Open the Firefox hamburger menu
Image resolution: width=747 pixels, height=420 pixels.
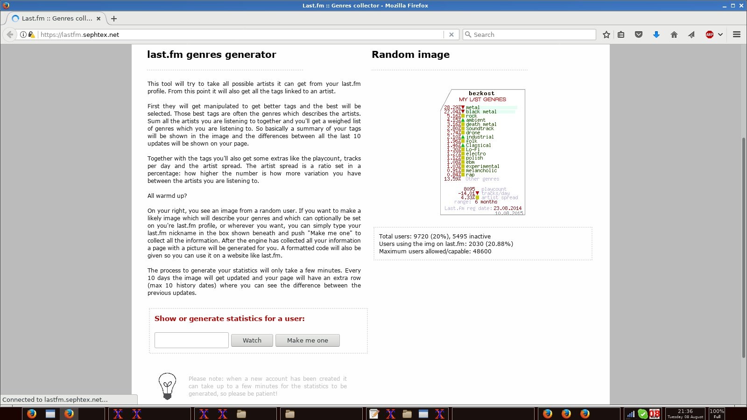point(737,35)
